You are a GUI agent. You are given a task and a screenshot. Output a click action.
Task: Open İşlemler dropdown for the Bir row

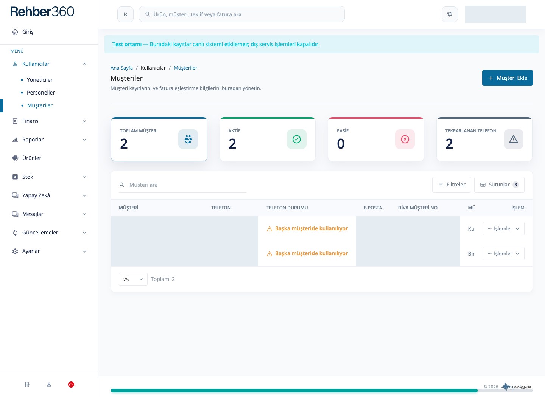click(x=503, y=253)
